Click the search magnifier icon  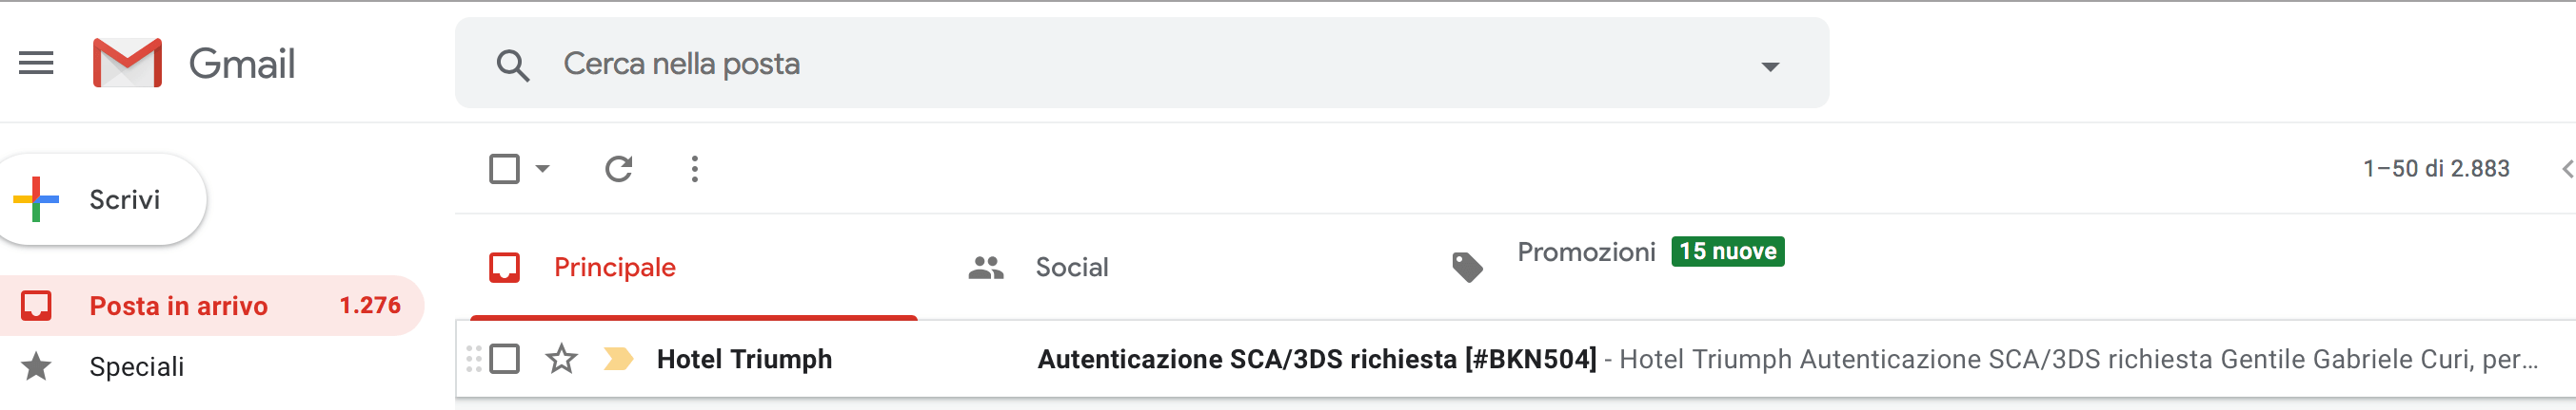(512, 65)
